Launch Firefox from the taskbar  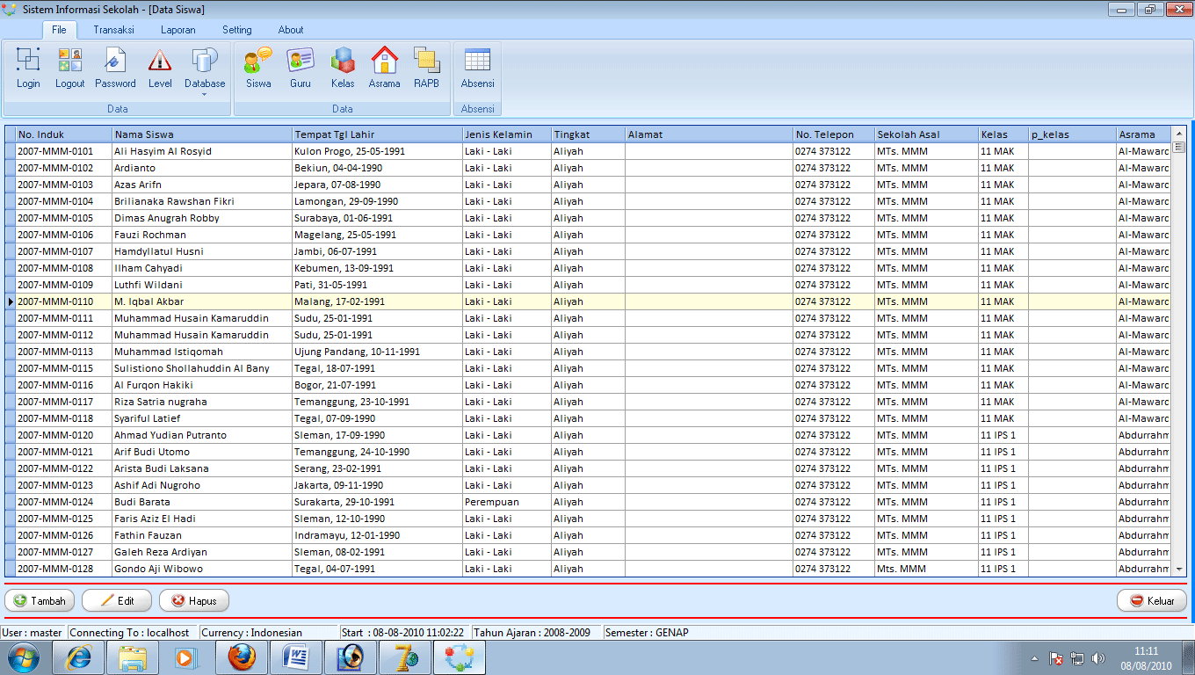pos(243,657)
